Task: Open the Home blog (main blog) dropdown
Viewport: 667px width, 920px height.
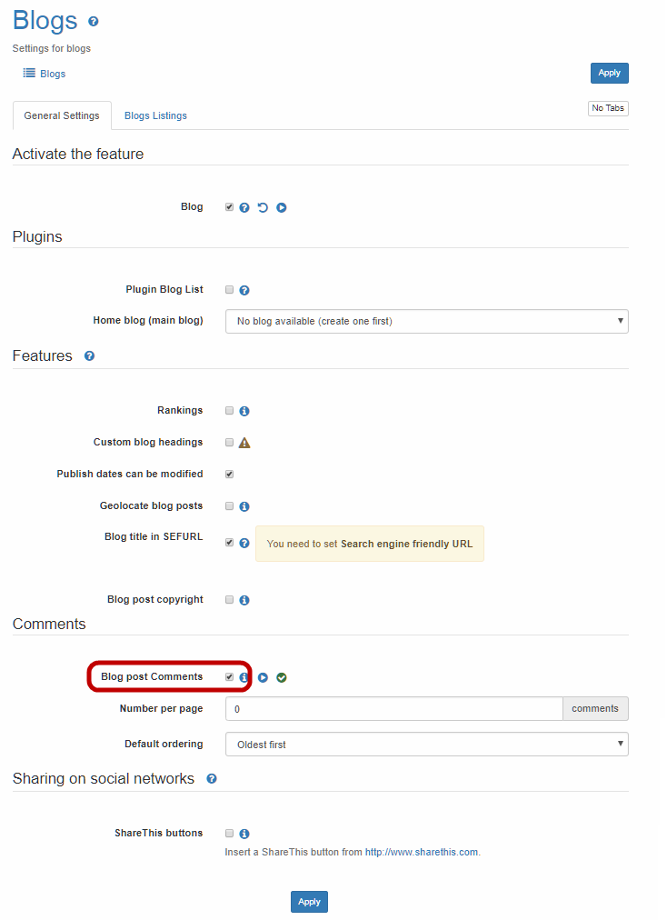Action: pyautogui.click(x=426, y=321)
